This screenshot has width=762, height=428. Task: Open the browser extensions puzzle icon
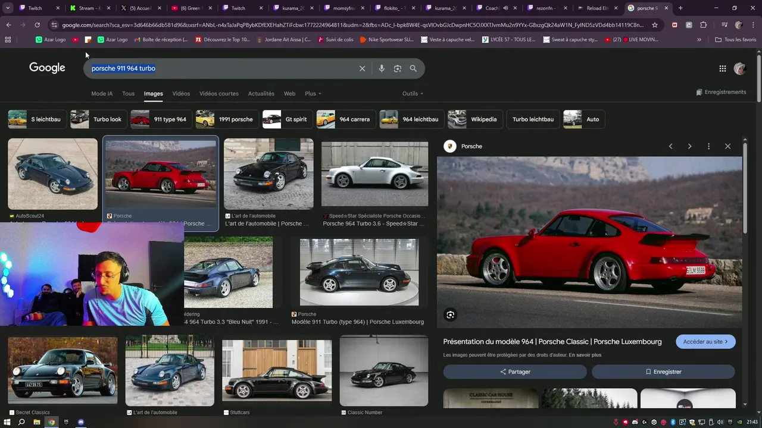pos(703,25)
